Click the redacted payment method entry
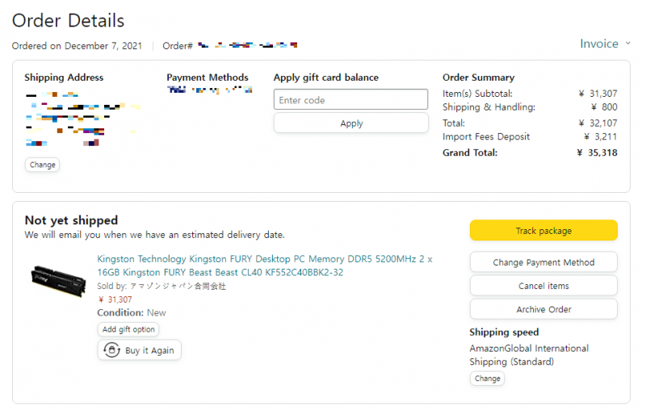The width and height of the screenshot is (646, 414). coord(209,90)
